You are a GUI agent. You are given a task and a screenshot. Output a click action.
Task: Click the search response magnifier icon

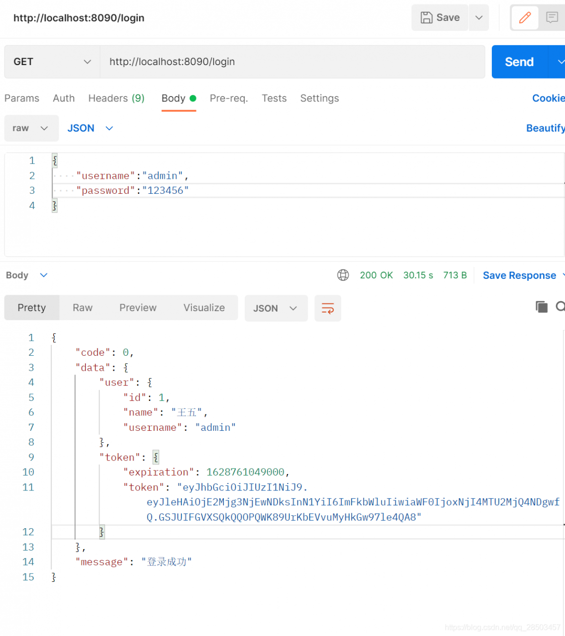(560, 307)
